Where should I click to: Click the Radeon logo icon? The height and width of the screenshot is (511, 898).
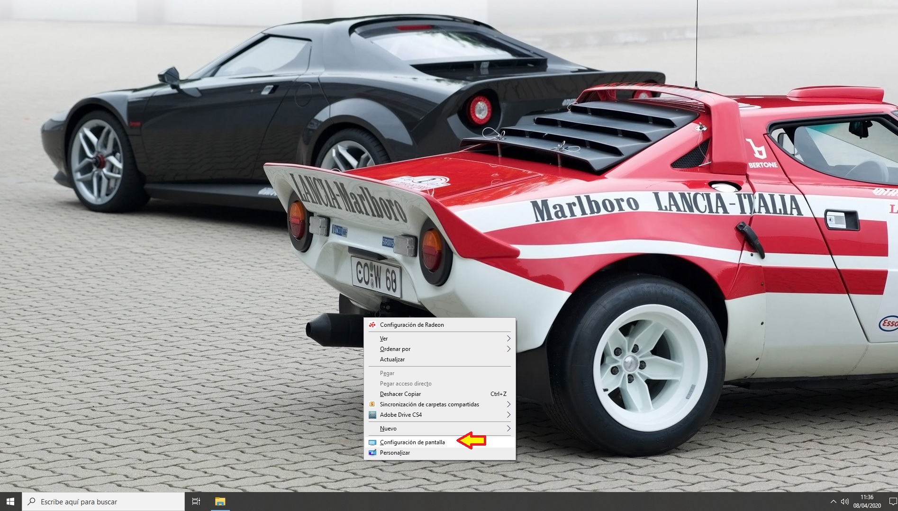pyautogui.click(x=372, y=325)
